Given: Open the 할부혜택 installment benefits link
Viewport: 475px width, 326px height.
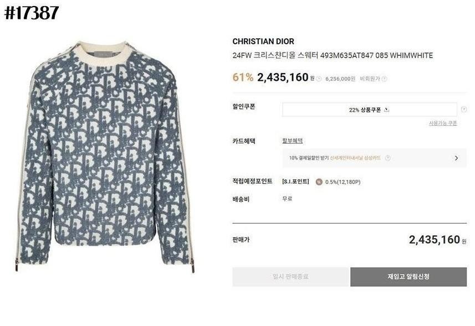Looking at the screenshot, I should click(x=292, y=141).
